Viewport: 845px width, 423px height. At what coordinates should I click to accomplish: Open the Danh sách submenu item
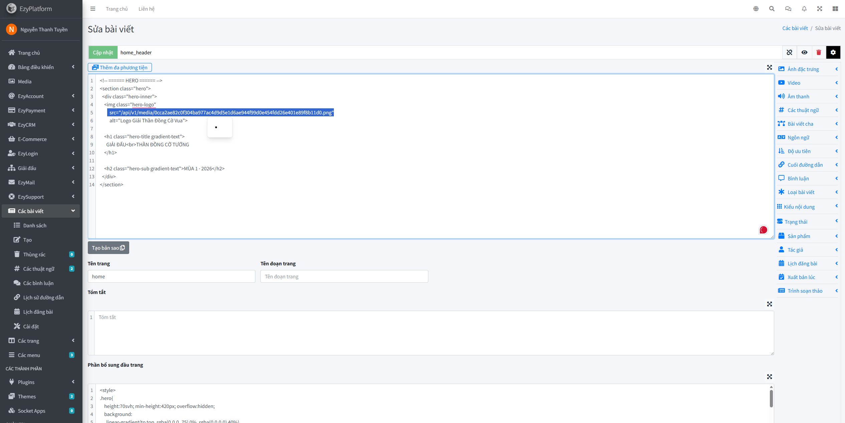pyautogui.click(x=35, y=225)
